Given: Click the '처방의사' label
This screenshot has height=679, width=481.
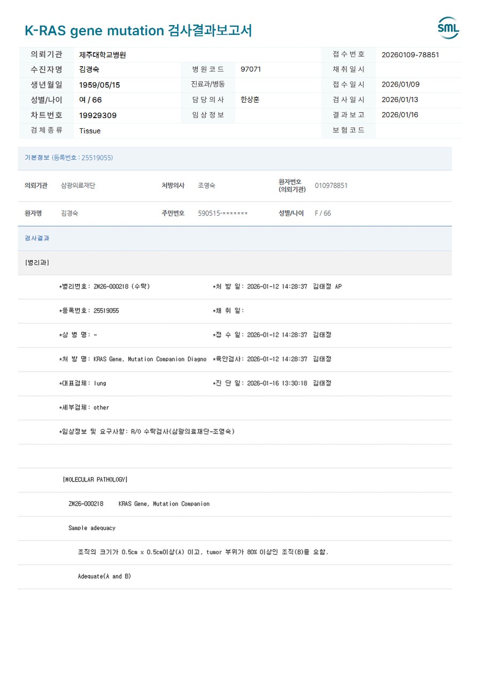Looking at the screenshot, I should [173, 186].
